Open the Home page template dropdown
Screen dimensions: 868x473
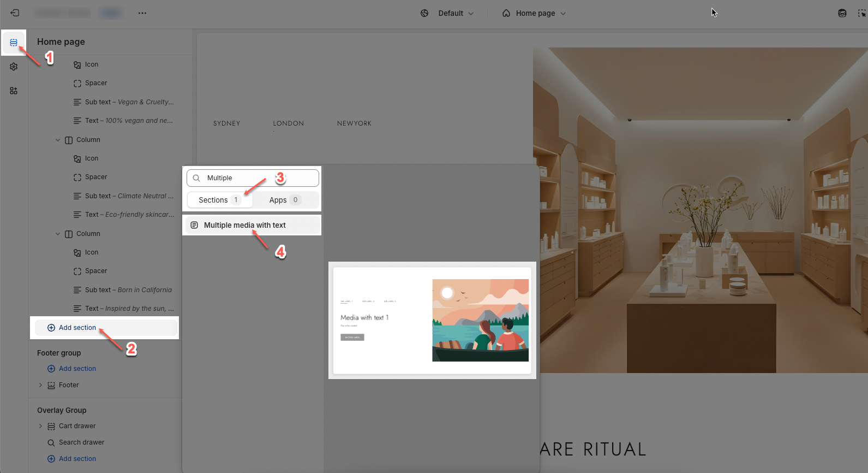coord(534,13)
